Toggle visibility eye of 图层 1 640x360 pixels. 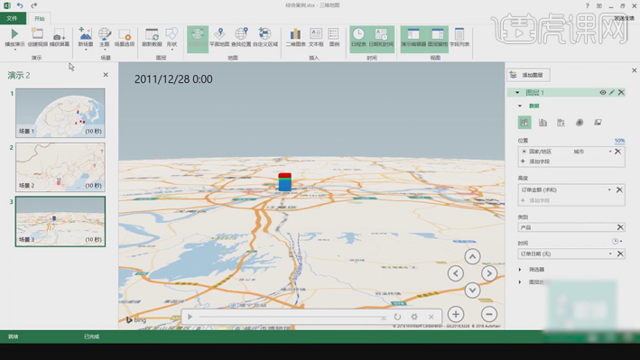(602, 93)
